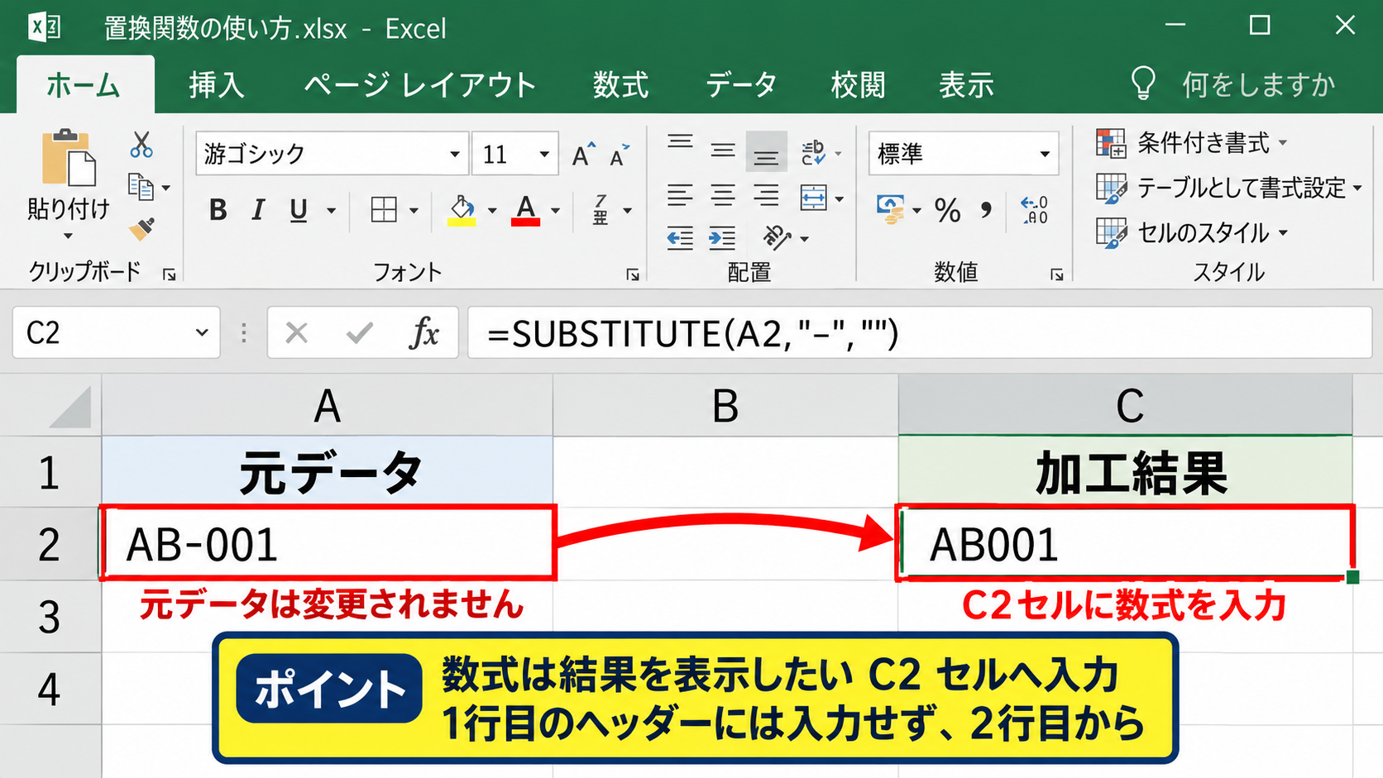The height and width of the screenshot is (778, 1383).
Task: Open the insert function fx dialog
Action: point(424,333)
